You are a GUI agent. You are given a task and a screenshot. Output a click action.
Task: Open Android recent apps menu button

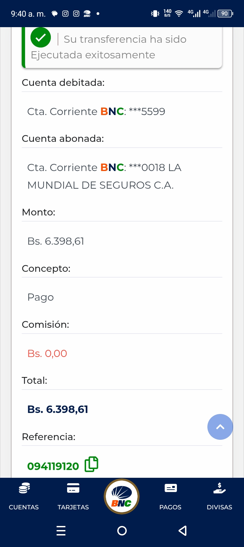click(61, 530)
